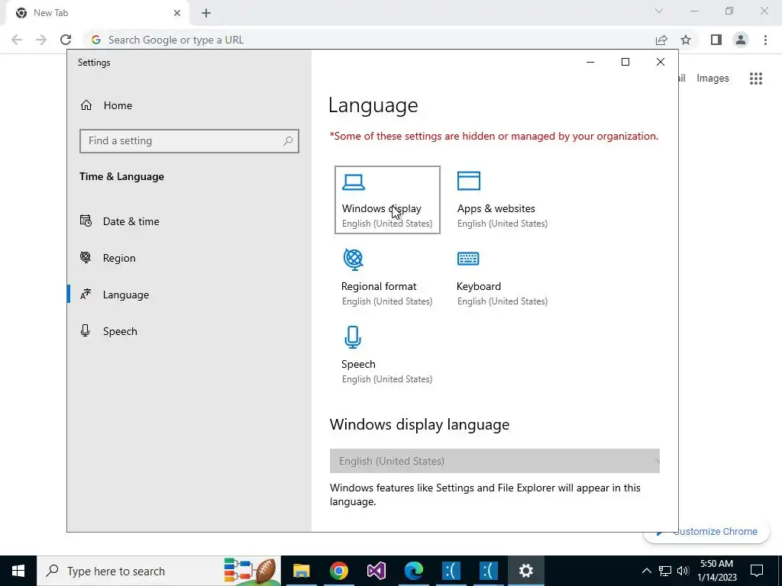Screen dimensions: 782x586
Task: Click the first blue sad-face app in taskbar
Action: (x=451, y=571)
